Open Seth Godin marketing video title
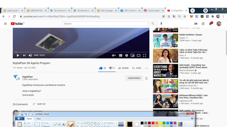Screen dimensions: 227x127 (x=194, y=66)
